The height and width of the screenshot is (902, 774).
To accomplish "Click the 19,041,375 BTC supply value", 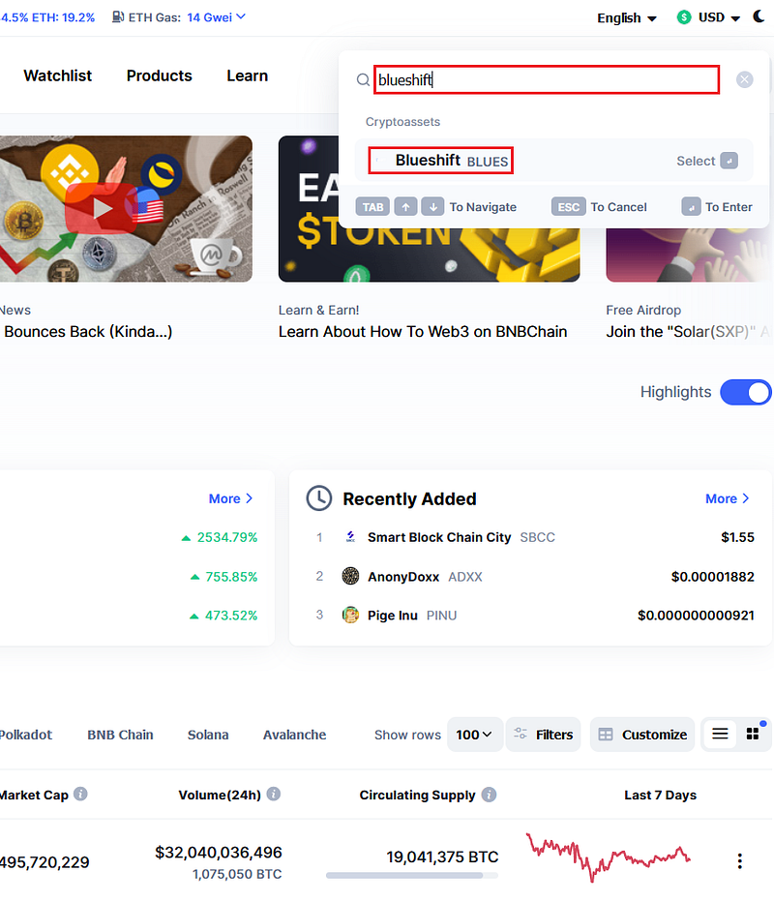I will [442, 857].
